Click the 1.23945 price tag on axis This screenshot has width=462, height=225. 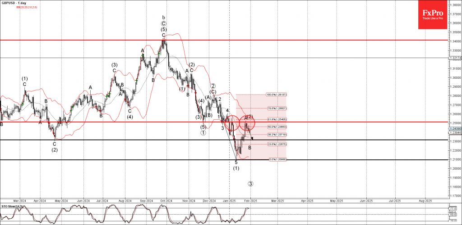point(455,133)
